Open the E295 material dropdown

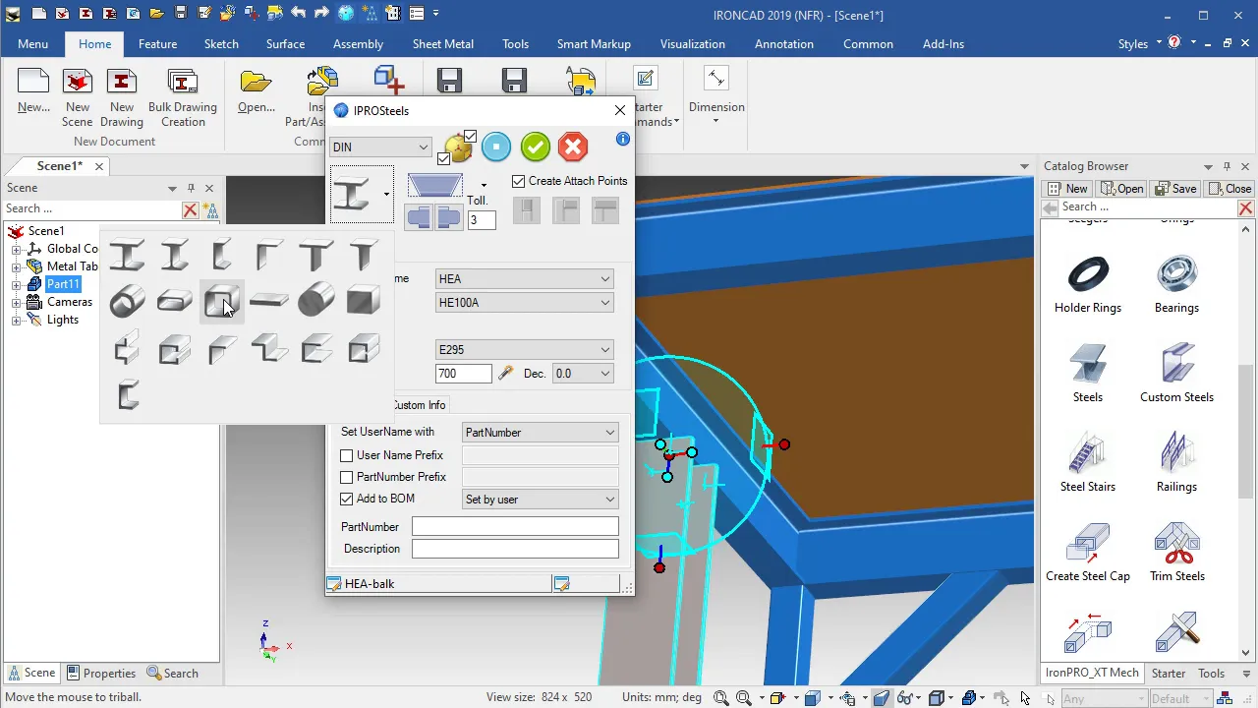pyautogui.click(x=524, y=350)
